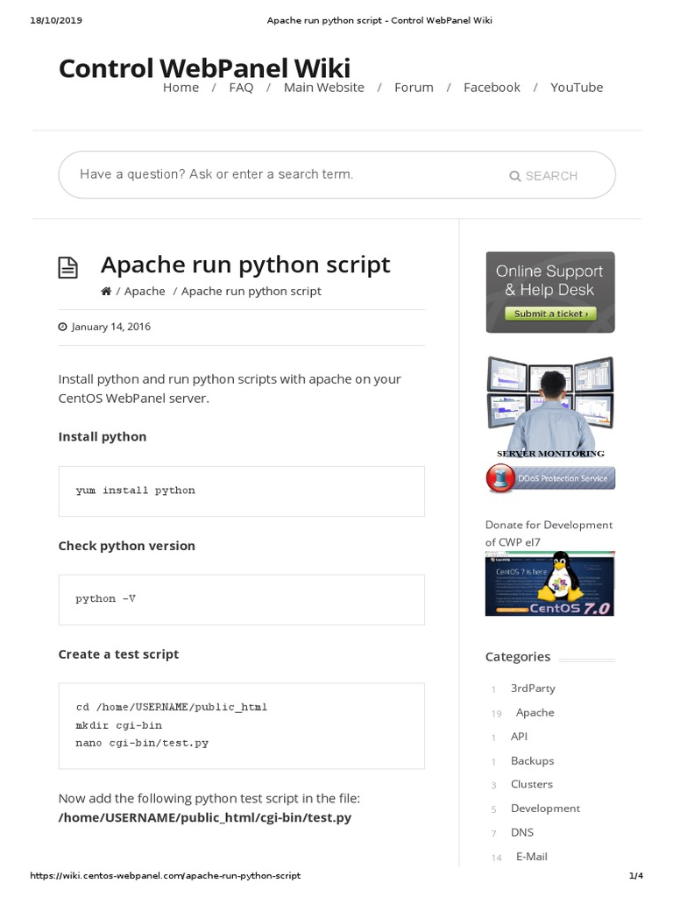Screen dimensions: 673x897
Task: Click the document icon beside article title
Action: coord(67,268)
